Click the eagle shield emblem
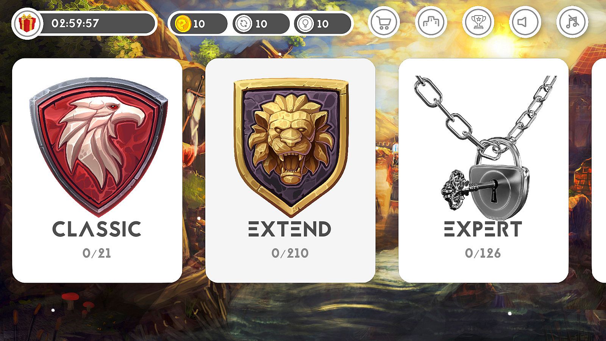Image resolution: width=606 pixels, height=341 pixels. 98,146
